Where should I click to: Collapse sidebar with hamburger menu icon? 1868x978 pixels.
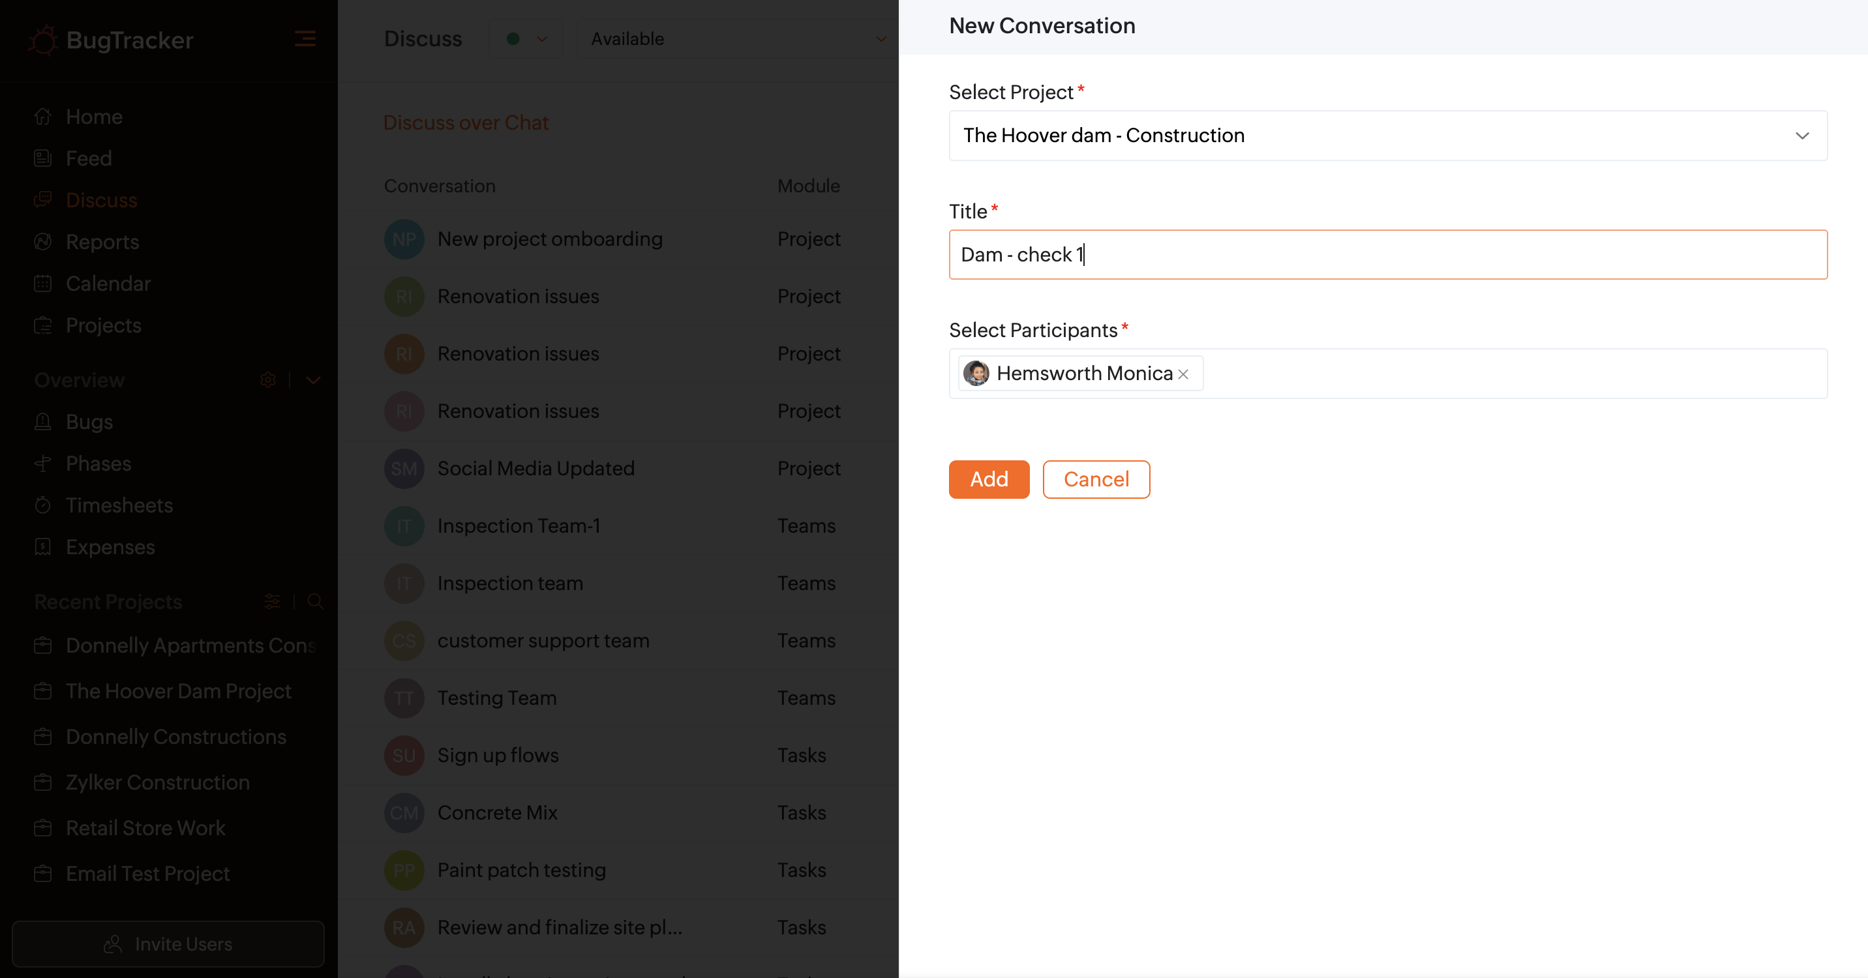(305, 39)
